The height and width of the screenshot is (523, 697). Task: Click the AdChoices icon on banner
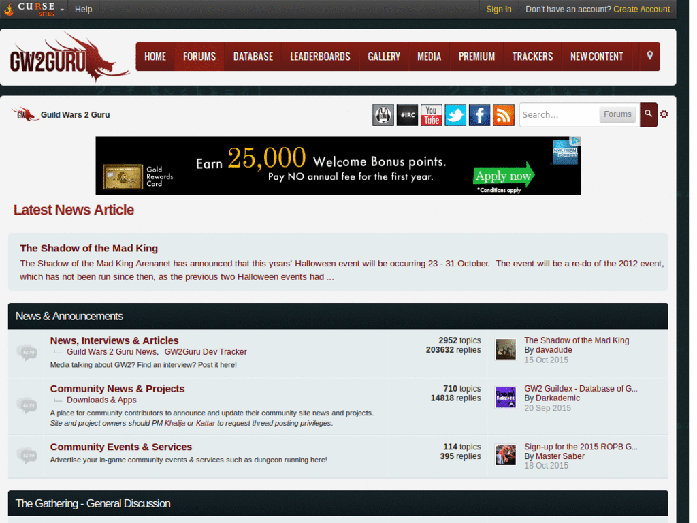pyautogui.click(x=576, y=141)
